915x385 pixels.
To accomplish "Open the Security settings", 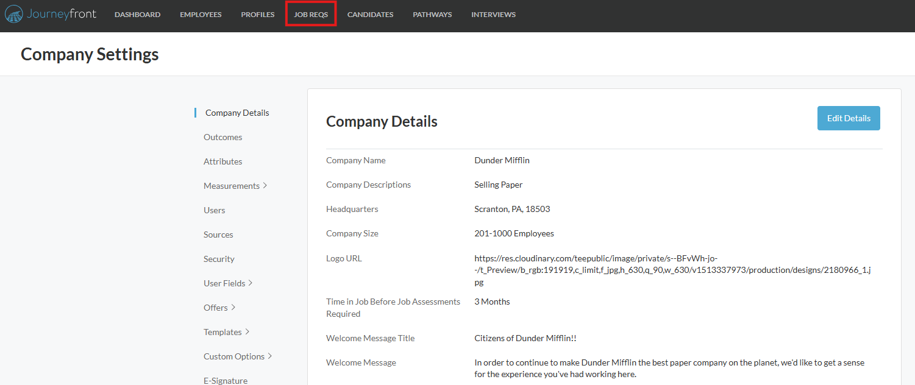I will [219, 259].
